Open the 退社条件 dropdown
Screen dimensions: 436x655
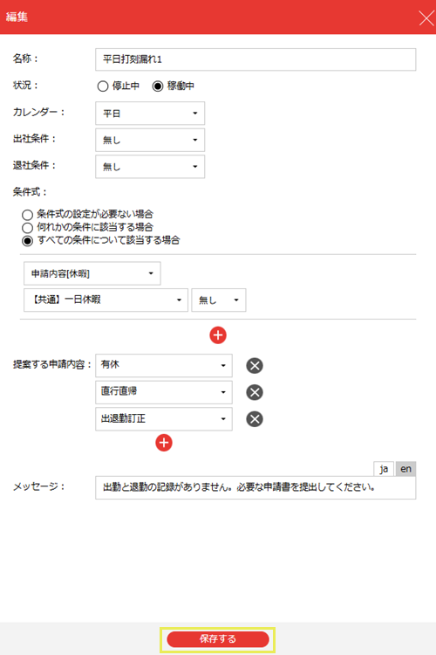(150, 167)
